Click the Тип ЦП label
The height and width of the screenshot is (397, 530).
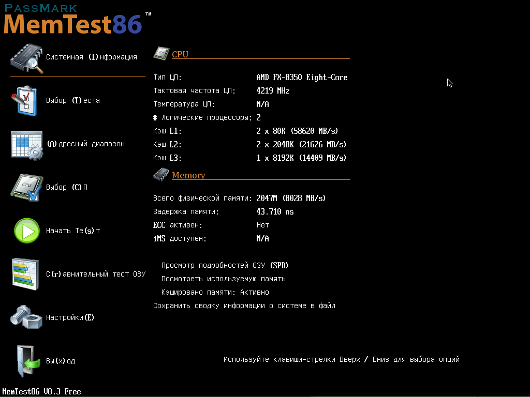[x=167, y=78]
